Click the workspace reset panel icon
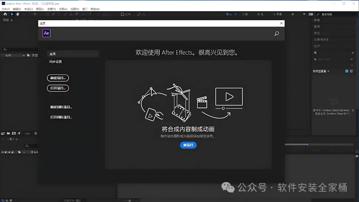This screenshot has width=359, height=202. (311, 14)
